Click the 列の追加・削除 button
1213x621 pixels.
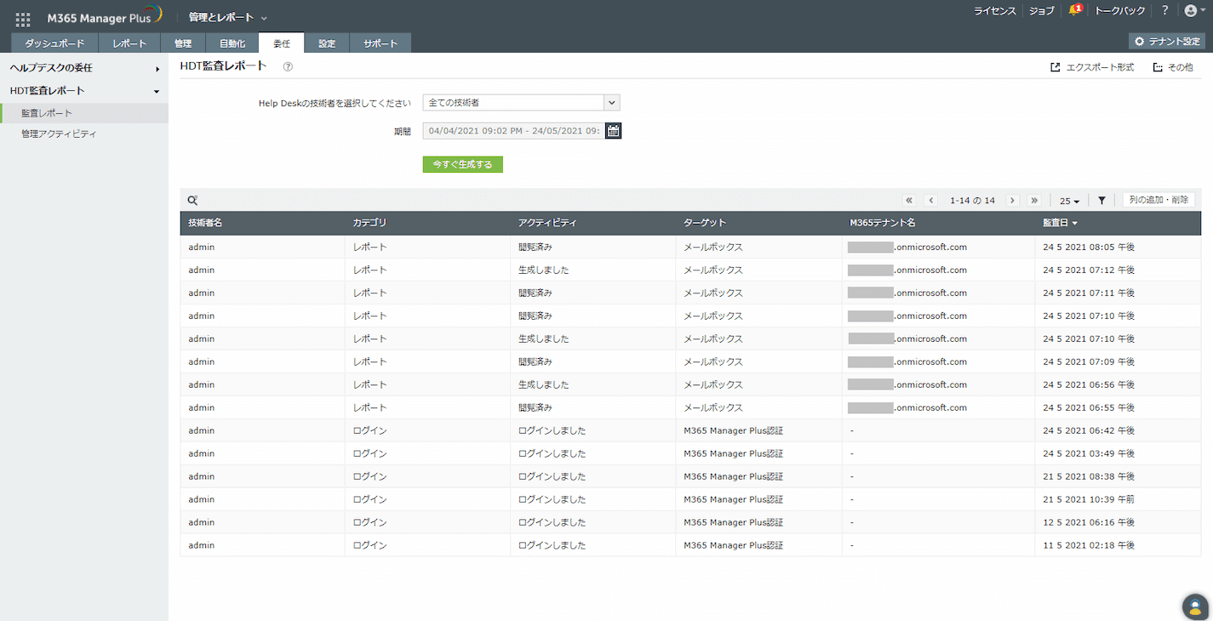click(1158, 200)
